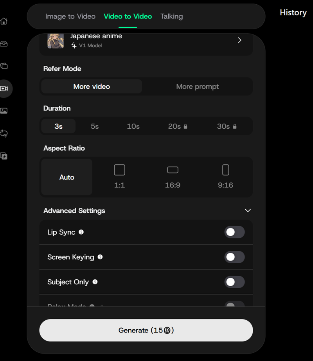Open the sparkle swap sidebar icon
The height and width of the screenshot is (361, 313).
click(4, 133)
